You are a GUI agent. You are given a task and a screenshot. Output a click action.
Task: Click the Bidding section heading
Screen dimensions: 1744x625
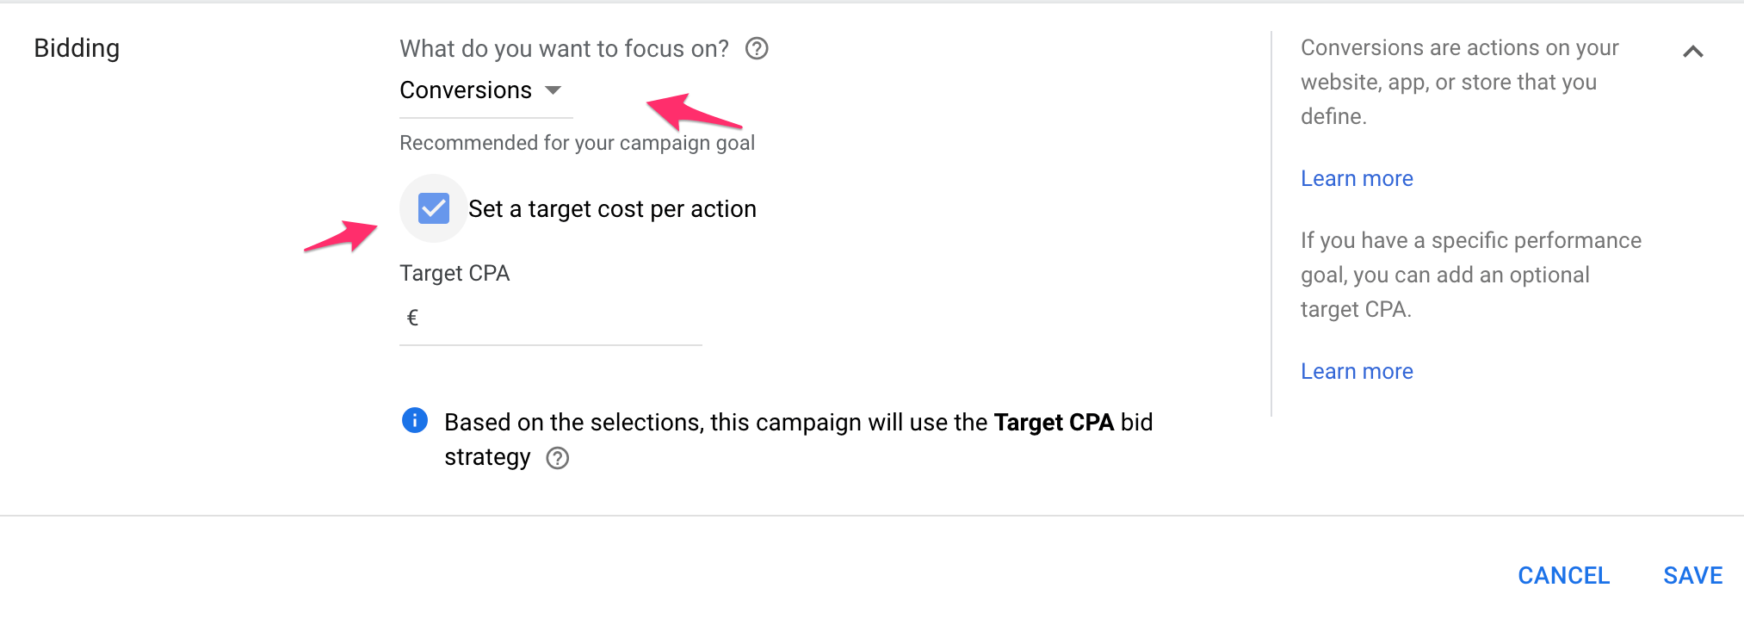(77, 48)
